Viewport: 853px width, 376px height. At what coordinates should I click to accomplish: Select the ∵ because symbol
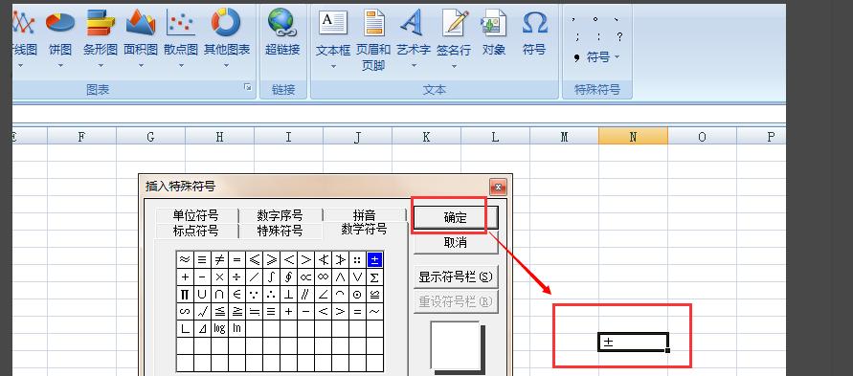pos(254,294)
